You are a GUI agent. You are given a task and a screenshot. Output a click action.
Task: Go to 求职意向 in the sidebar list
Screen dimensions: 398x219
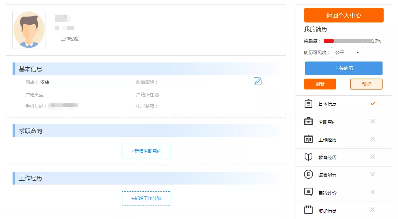tap(344, 122)
